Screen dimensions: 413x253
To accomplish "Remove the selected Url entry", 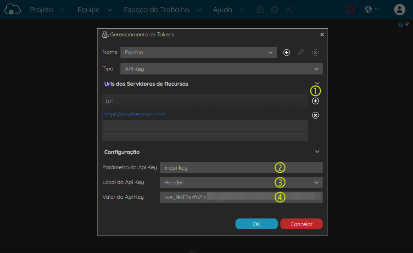I will pyautogui.click(x=315, y=115).
